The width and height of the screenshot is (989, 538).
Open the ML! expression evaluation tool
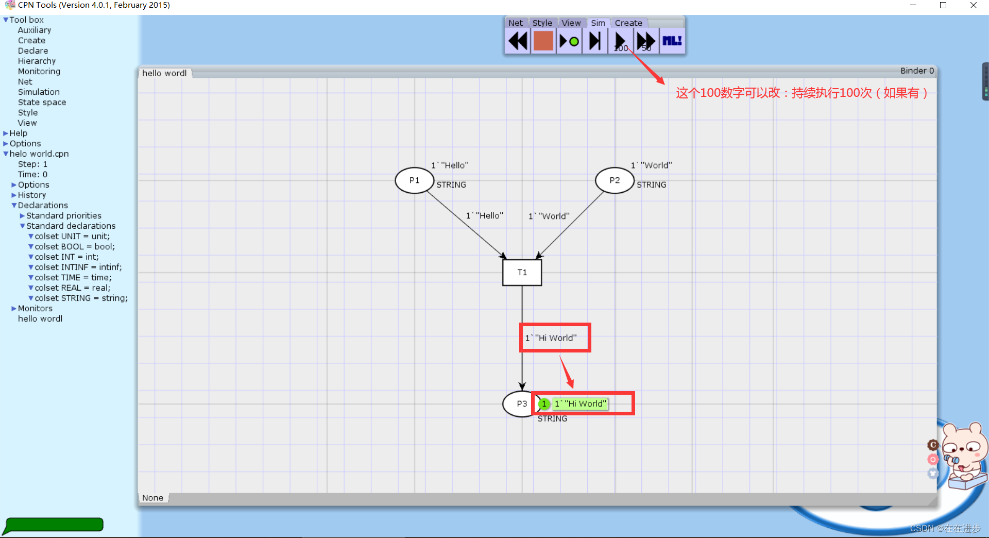671,41
